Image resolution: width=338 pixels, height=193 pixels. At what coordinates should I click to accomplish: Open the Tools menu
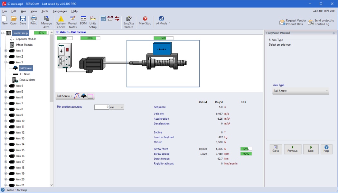coord(45,11)
